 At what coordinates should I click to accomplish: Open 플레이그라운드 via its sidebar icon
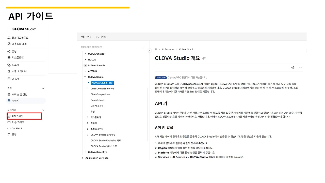click(9, 38)
